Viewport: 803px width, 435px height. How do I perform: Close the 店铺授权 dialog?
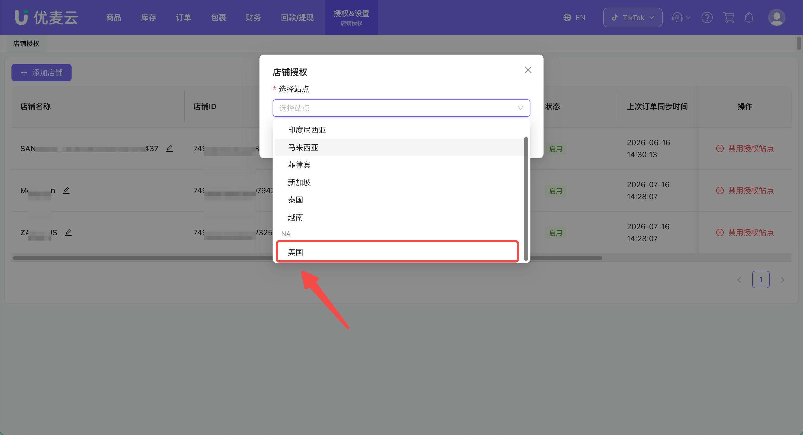528,70
